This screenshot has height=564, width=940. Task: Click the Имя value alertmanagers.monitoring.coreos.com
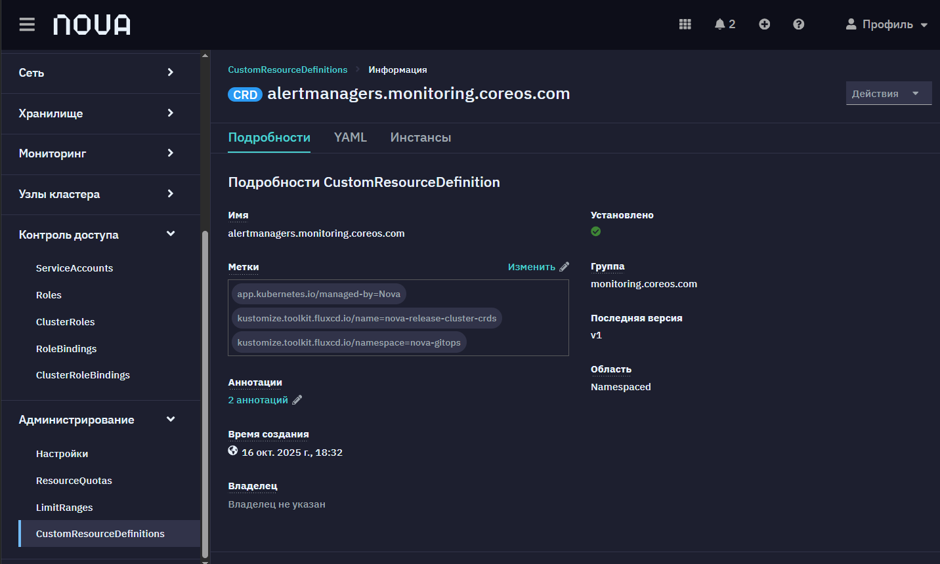tap(316, 233)
